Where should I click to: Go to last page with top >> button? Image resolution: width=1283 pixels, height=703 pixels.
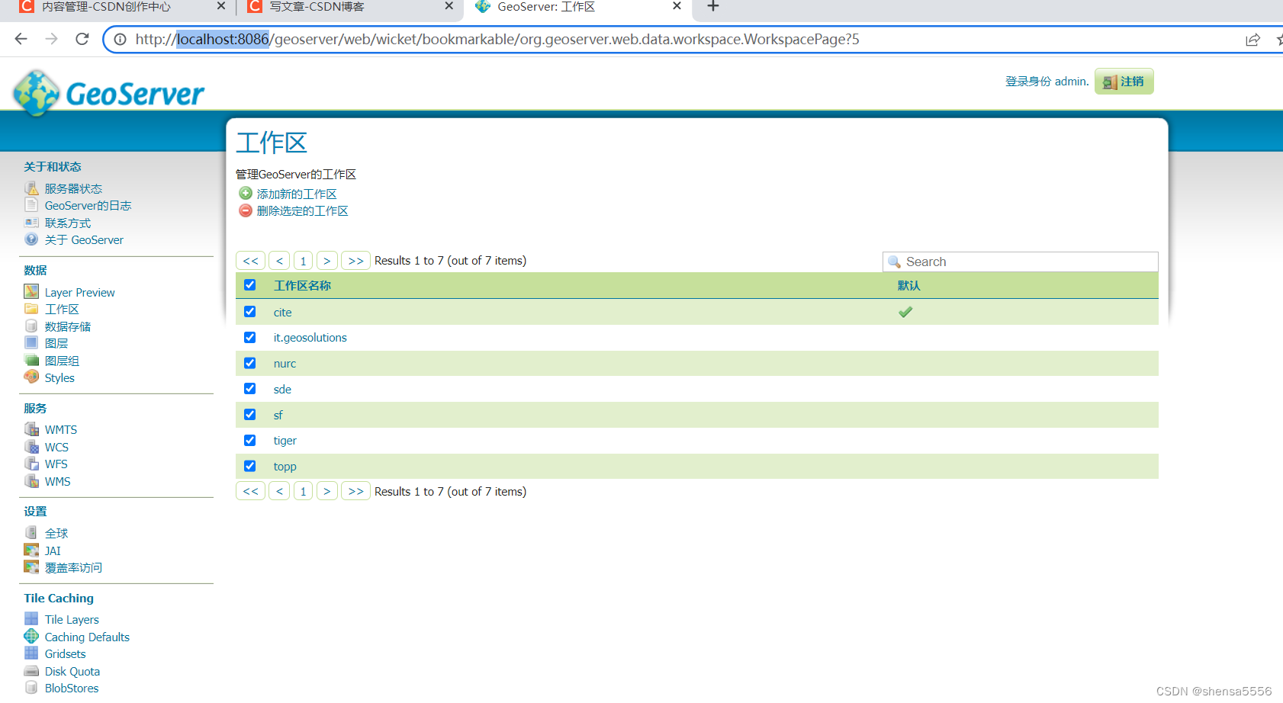[x=355, y=261]
